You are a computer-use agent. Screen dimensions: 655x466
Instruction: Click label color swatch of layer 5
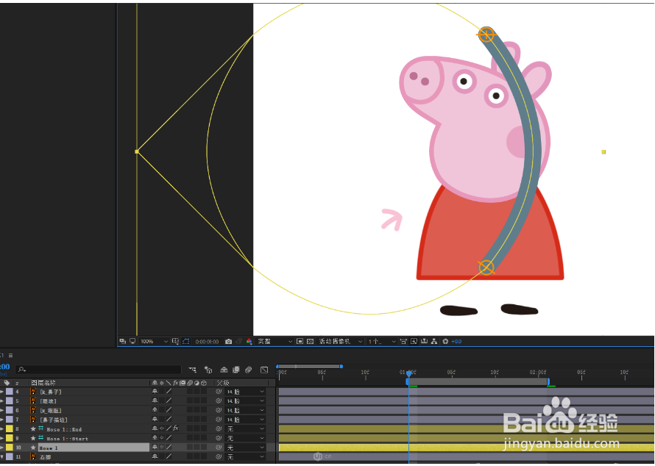coord(9,401)
